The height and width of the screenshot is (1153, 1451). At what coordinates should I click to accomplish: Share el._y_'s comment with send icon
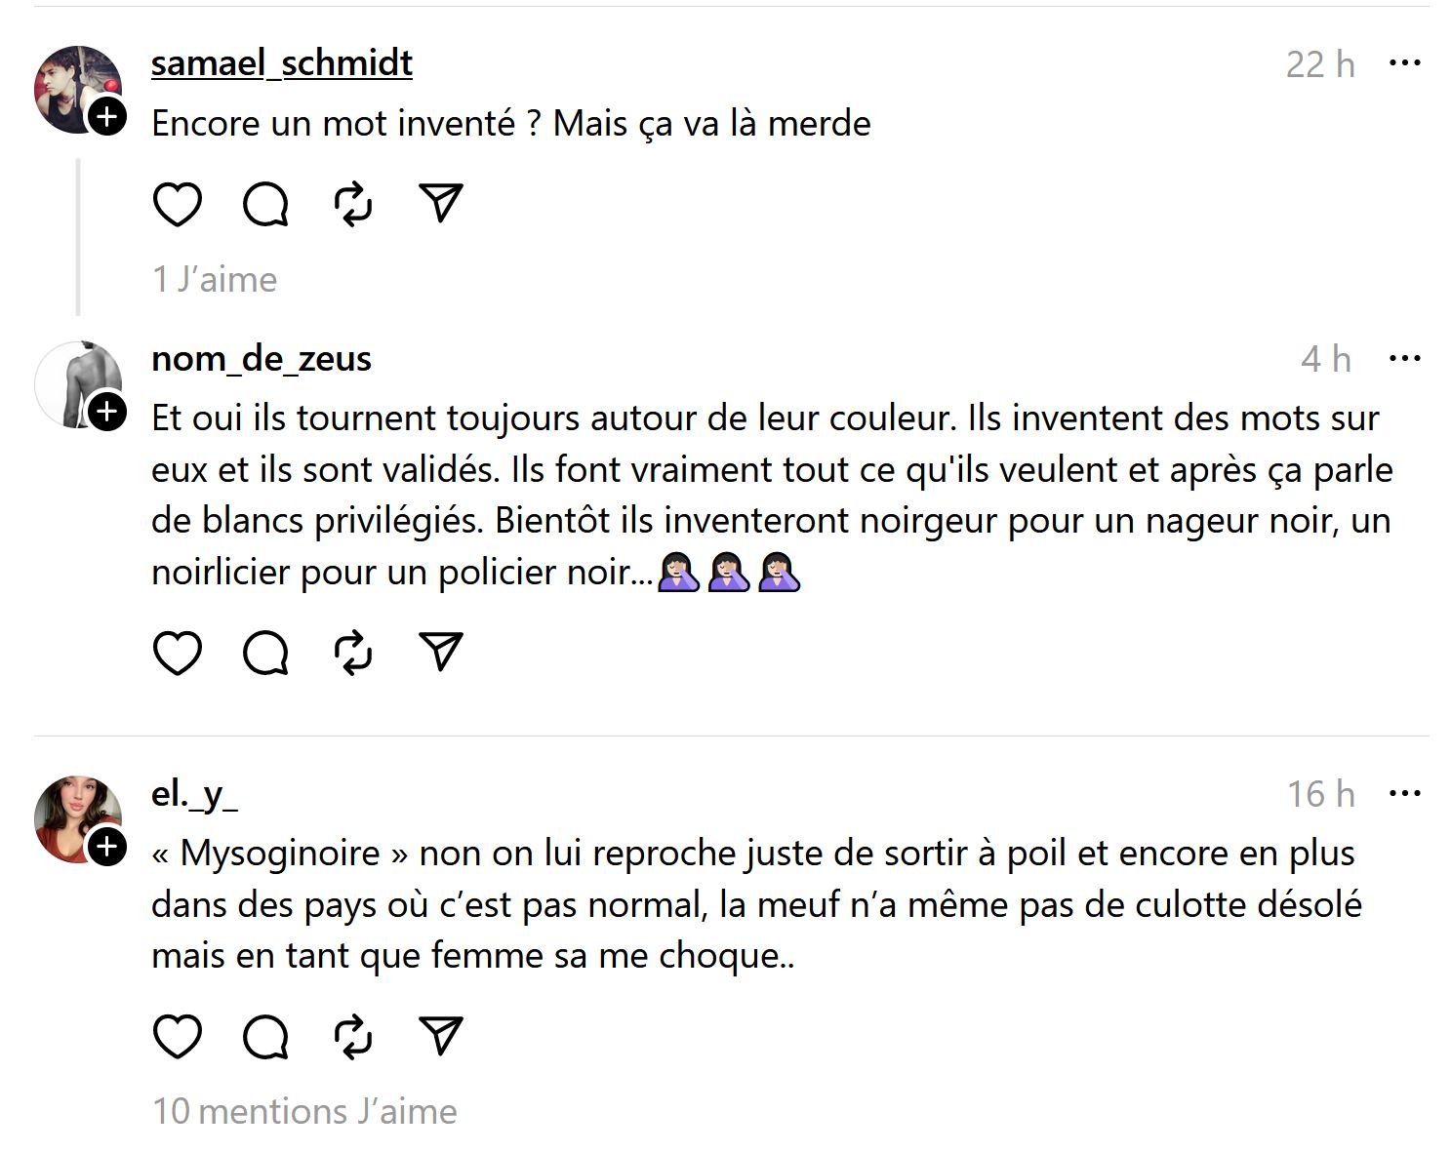pos(440,1034)
